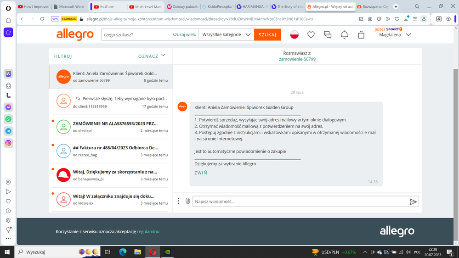The height and width of the screenshot is (258, 459).
Task: Click the browser address bar URL
Action: (200, 19)
